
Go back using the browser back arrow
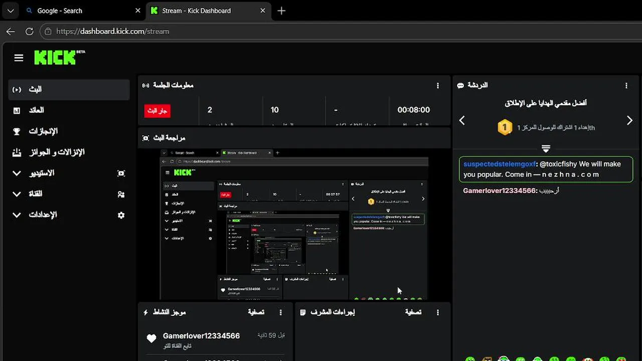(11, 31)
